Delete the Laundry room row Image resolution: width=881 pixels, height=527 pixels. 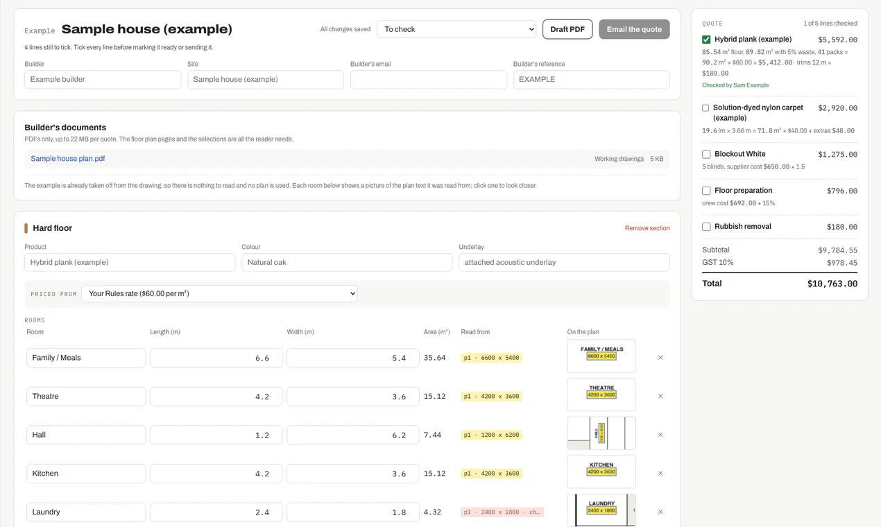coord(660,512)
